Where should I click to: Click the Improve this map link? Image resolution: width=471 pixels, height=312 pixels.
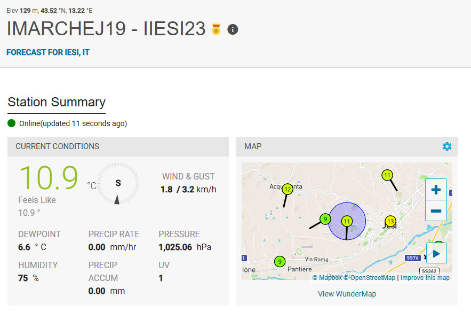(425, 277)
